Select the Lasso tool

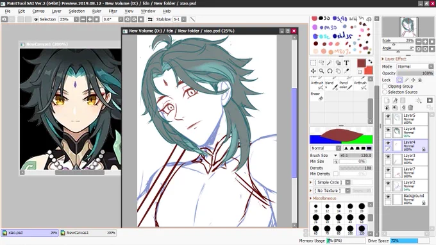(321, 63)
